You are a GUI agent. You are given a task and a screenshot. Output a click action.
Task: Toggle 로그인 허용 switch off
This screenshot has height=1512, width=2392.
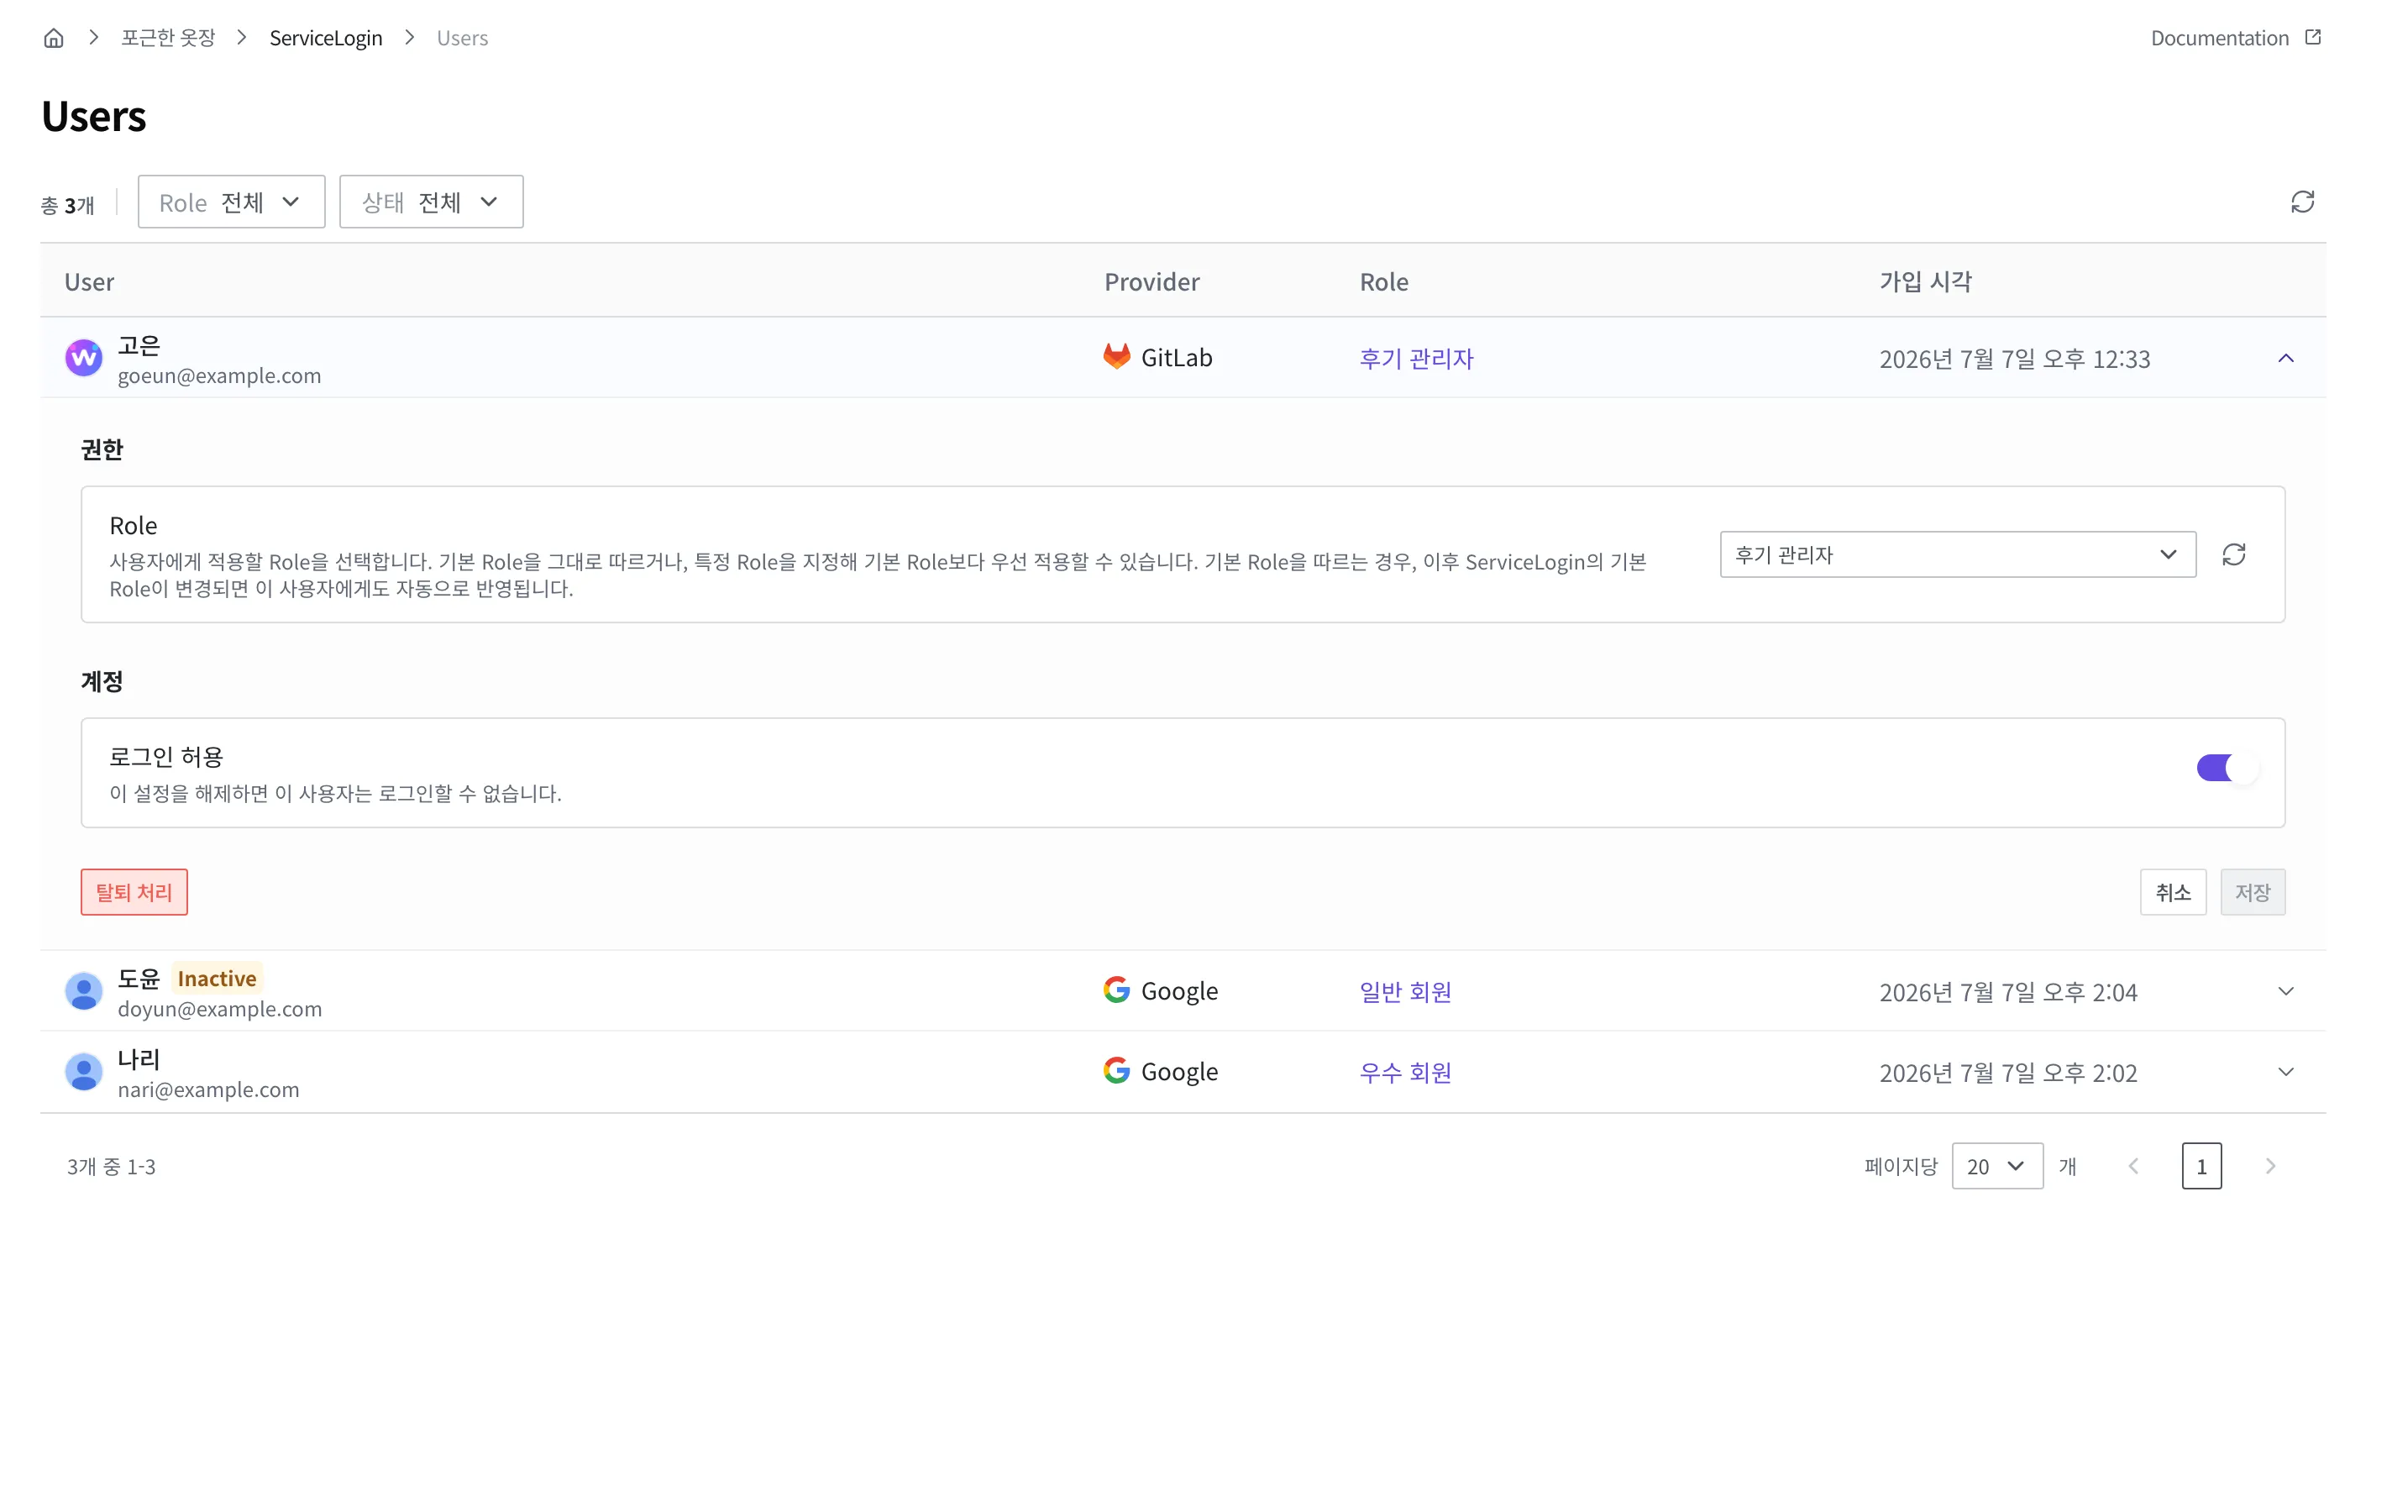[2228, 768]
